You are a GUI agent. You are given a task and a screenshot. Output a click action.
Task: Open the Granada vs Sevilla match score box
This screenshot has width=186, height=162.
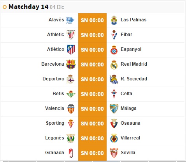click(x=92, y=153)
